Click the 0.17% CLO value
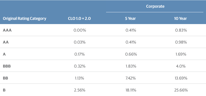This screenshot has width=206, height=96. 80,54
